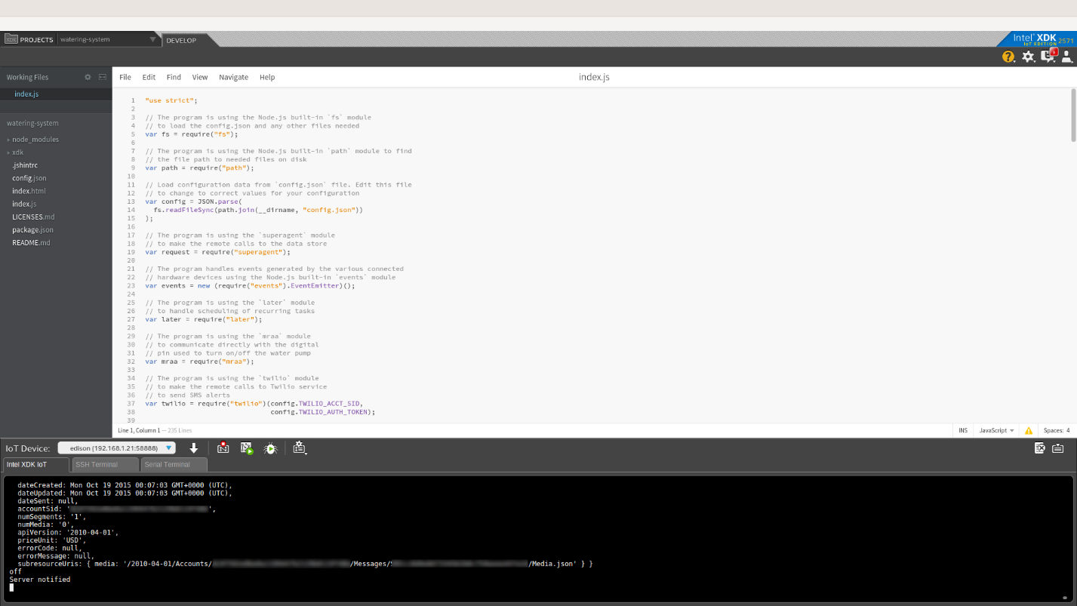Click the Spaces: 4 indentation setting
1077x606 pixels.
1057,430
